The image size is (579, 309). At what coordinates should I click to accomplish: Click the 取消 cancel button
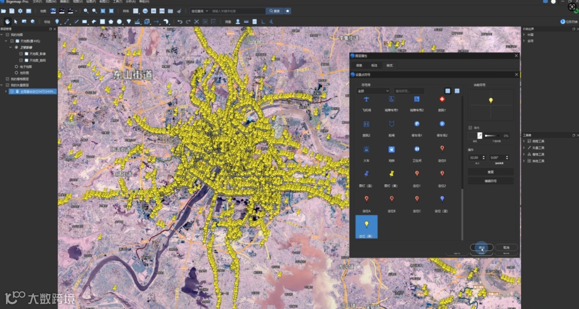click(506, 247)
